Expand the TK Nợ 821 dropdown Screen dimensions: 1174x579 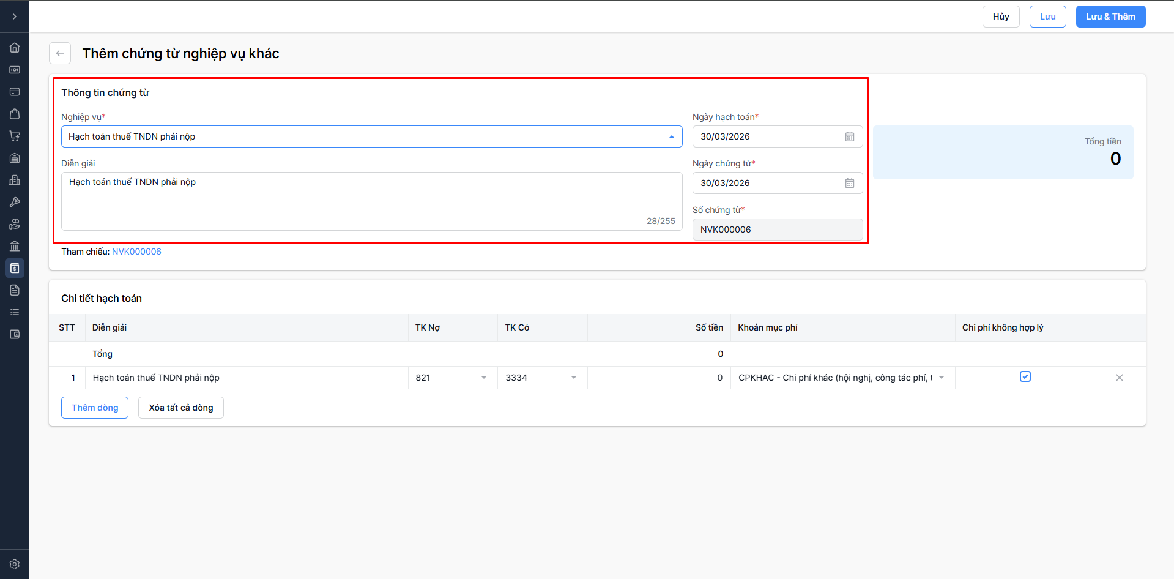tap(484, 378)
